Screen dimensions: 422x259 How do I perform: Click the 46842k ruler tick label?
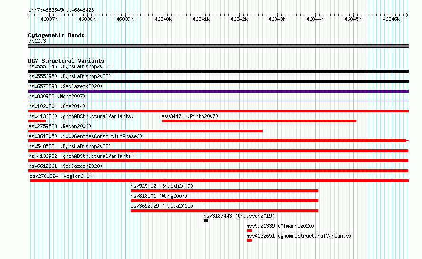click(239, 19)
